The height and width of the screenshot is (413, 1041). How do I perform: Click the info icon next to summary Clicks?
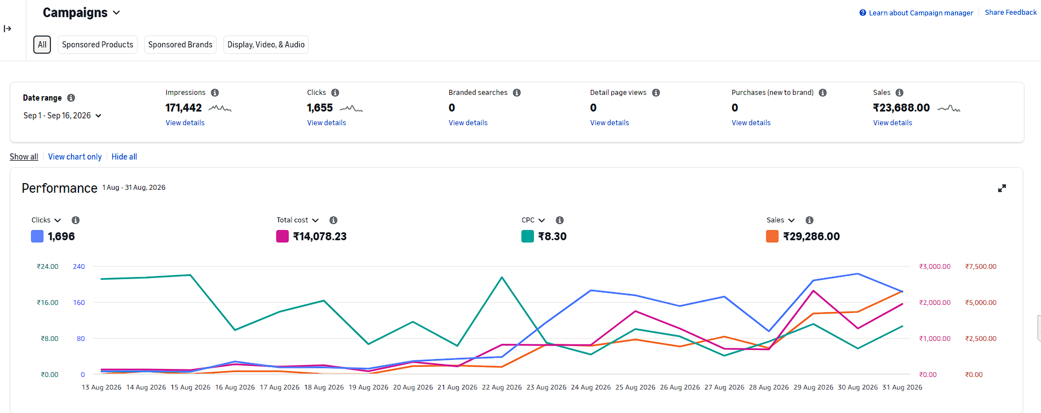(x=335, y=93)
